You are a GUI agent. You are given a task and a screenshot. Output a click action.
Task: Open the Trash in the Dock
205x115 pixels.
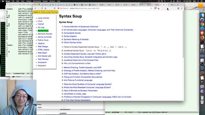202,102
